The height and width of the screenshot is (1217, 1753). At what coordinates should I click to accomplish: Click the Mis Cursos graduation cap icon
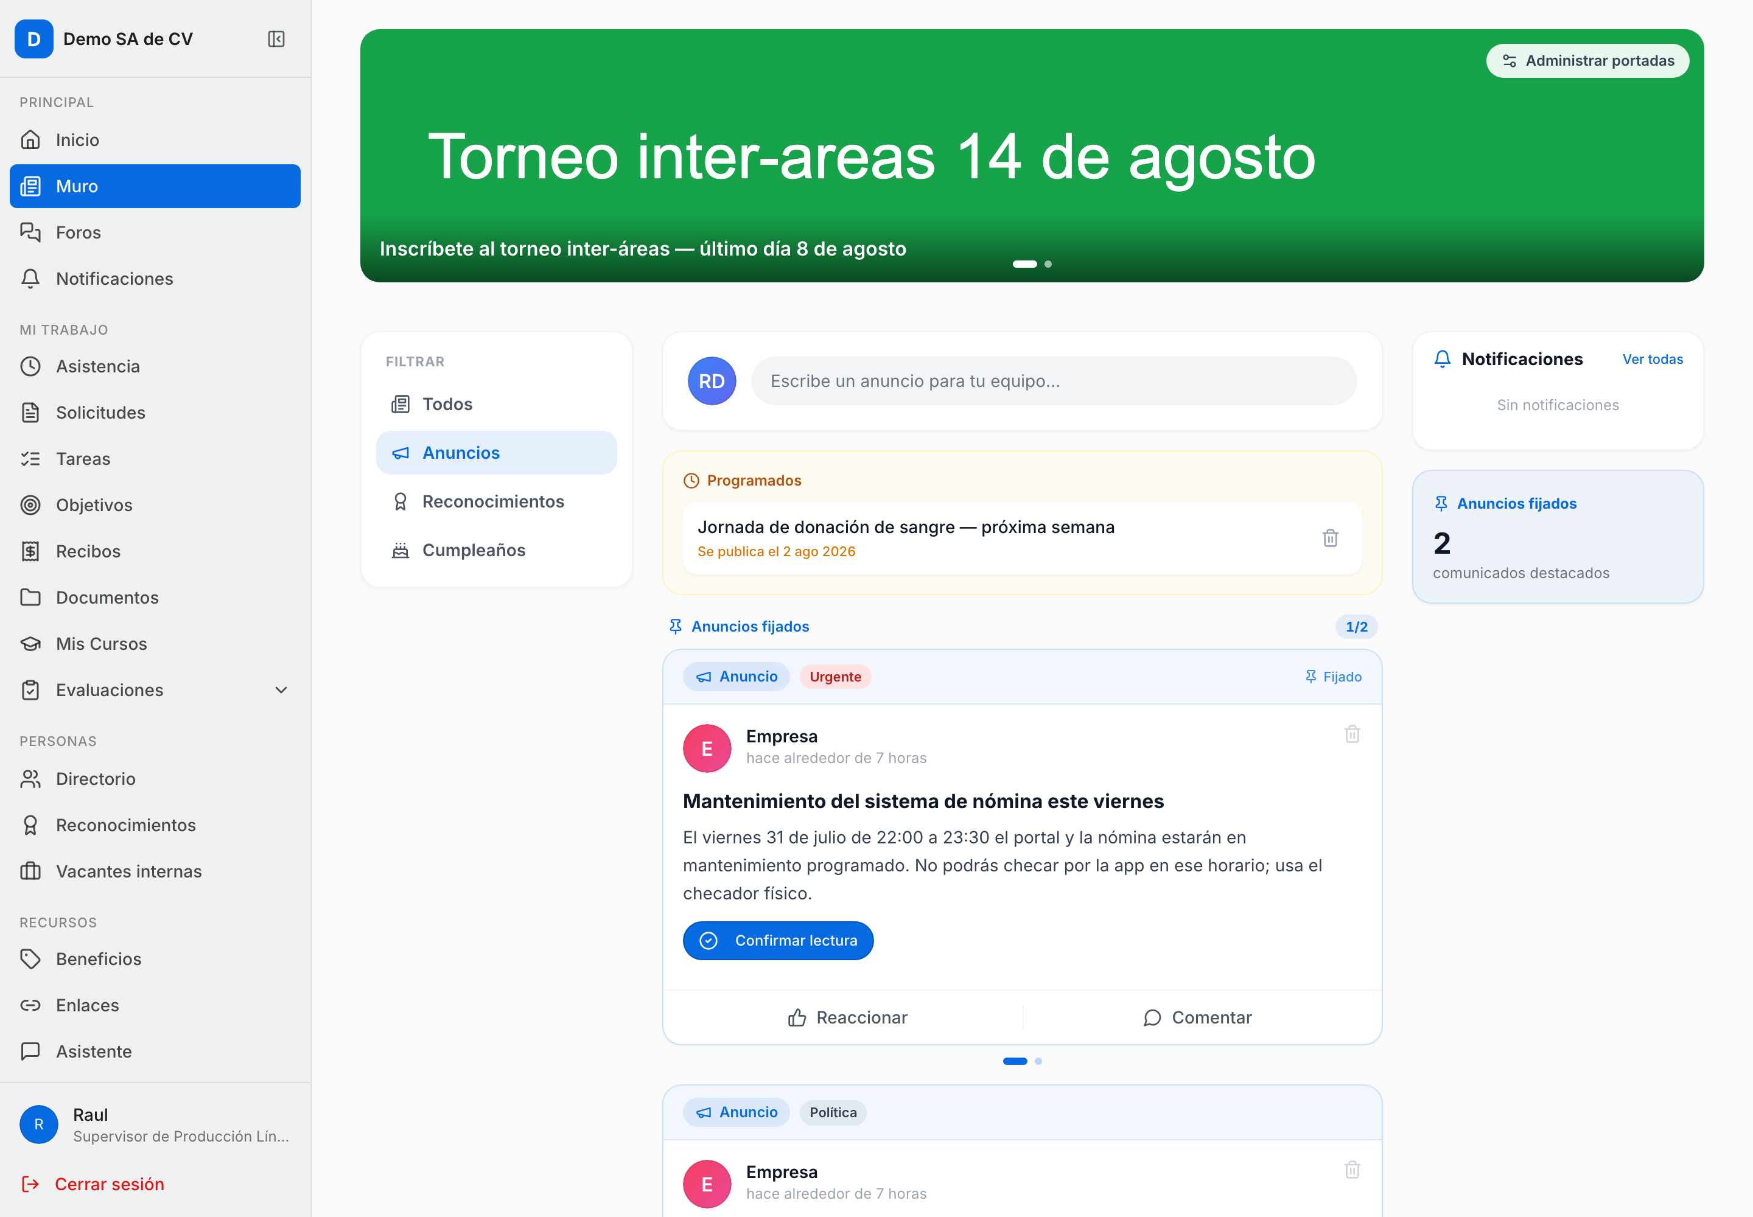30,644
